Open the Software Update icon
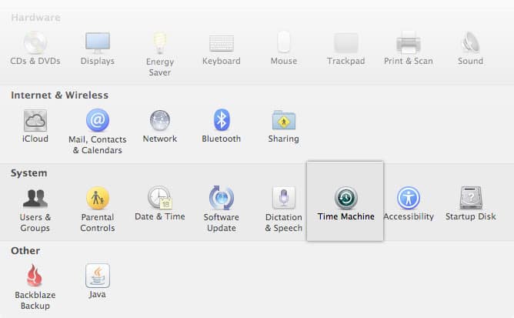This screenshot has height=318, width=514. pyautogui.click(x=222, y=198)
